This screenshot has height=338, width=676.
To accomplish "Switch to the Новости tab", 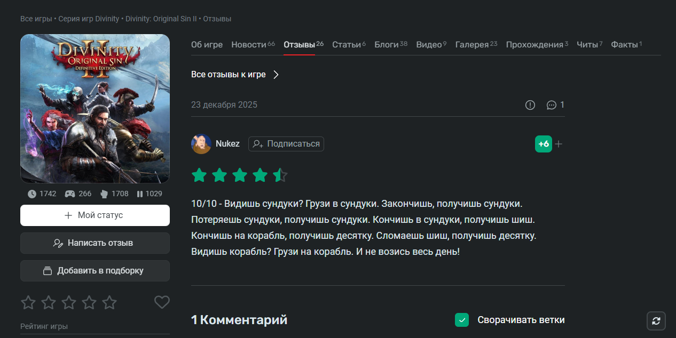I will (248, 45).
